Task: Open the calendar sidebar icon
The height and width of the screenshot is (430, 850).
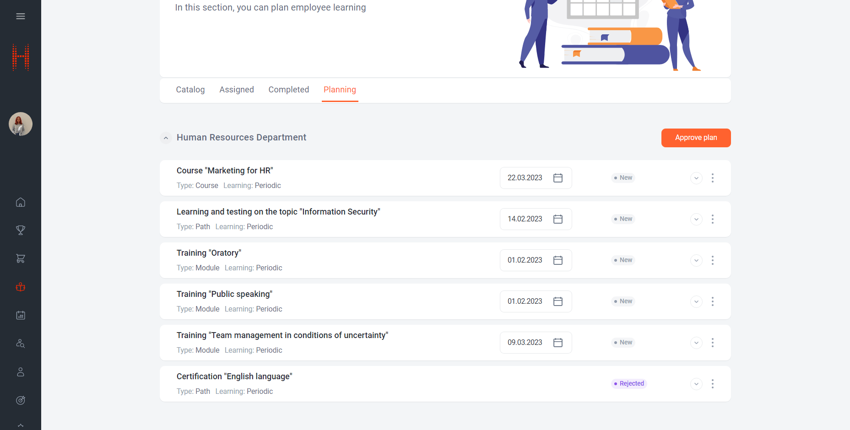Action: click(x=21, y=315)
